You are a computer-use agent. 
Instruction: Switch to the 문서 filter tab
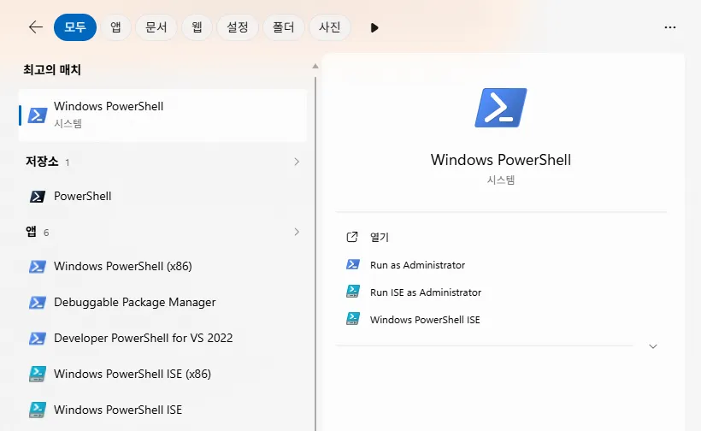tap(156, 27)
